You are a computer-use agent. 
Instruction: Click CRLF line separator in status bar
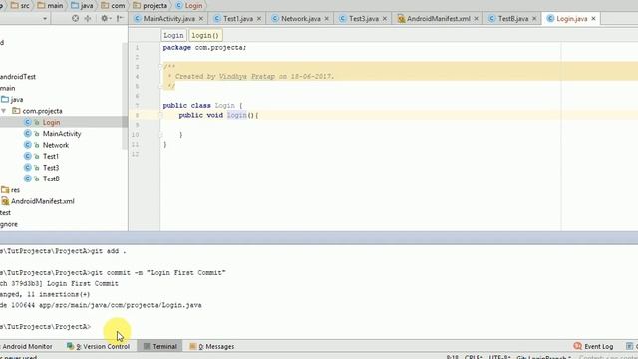pos(474,357)
